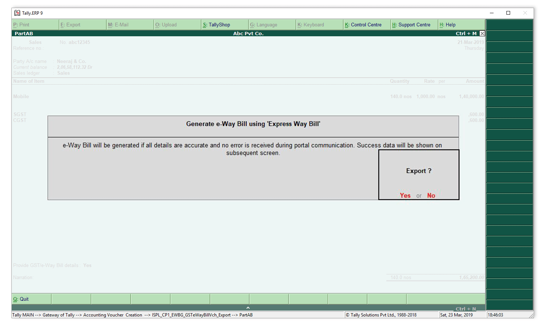Click the Tally Solutions copyright notice
This screenshot has width=545, height=326.
click(x=381, y=315)
